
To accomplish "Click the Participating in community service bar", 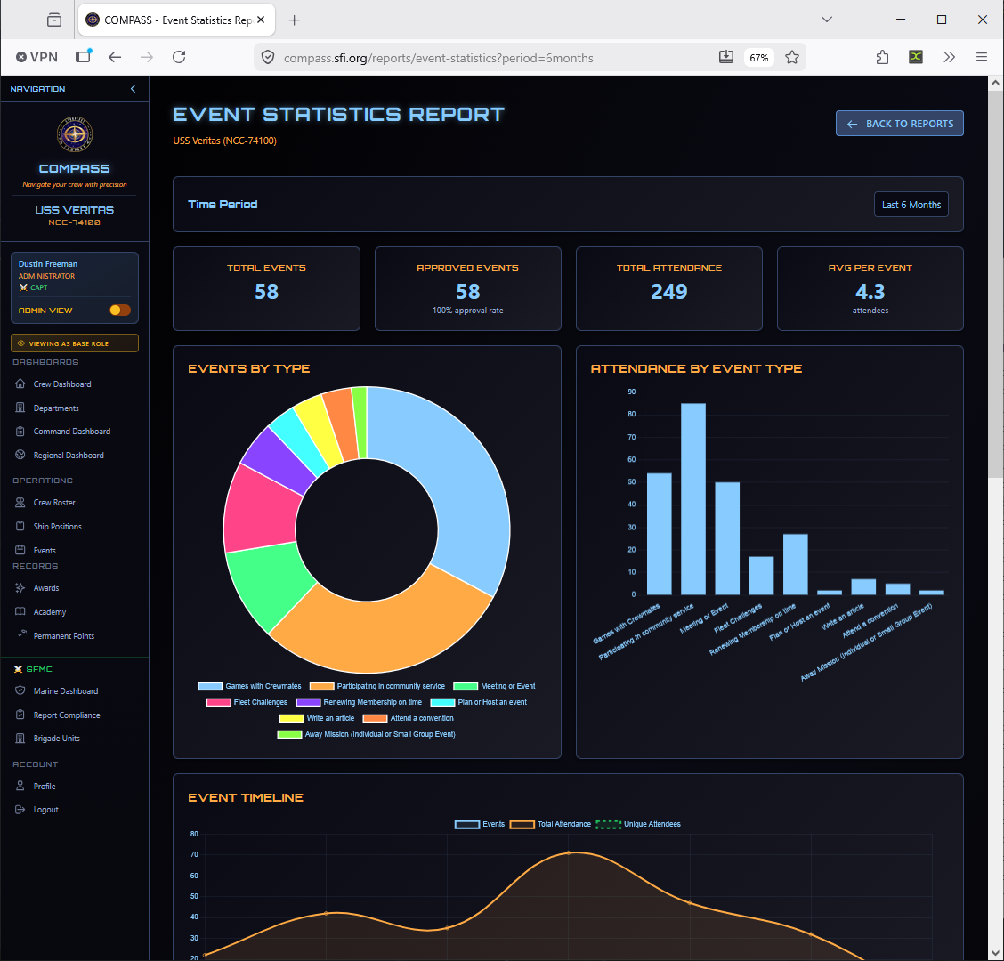I will [x=692, y=499].
